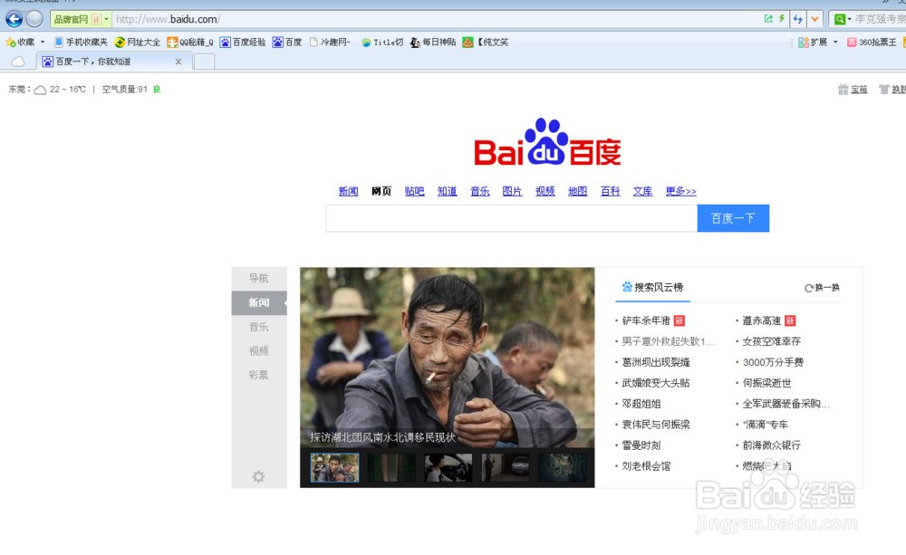Click the cloud icon left of tabs
The height and width of the screenshot is (555, 906).
(17, 62)
